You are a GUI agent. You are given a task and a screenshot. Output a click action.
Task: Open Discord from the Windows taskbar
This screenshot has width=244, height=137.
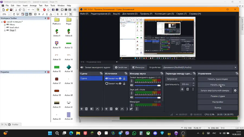coord(155,133)
